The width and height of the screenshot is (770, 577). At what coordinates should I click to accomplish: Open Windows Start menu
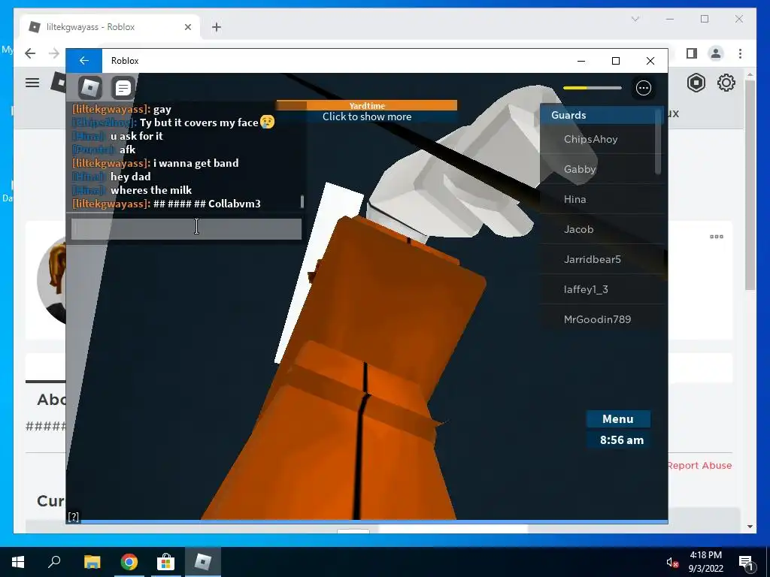pos(18,562)
